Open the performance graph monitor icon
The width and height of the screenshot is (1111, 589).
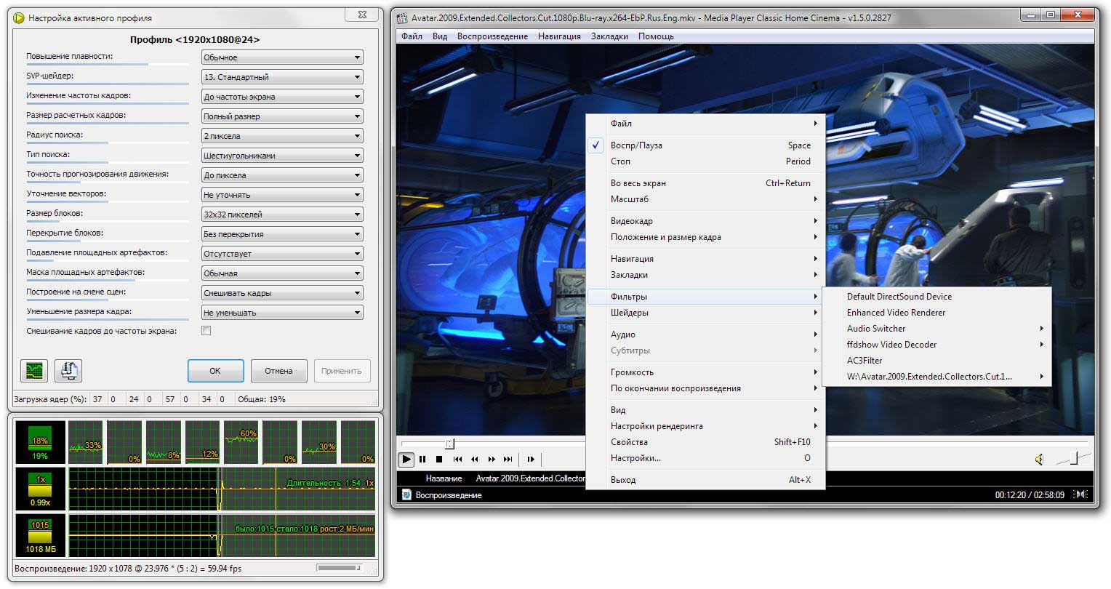pyautogui.click(x=33, y=371)
